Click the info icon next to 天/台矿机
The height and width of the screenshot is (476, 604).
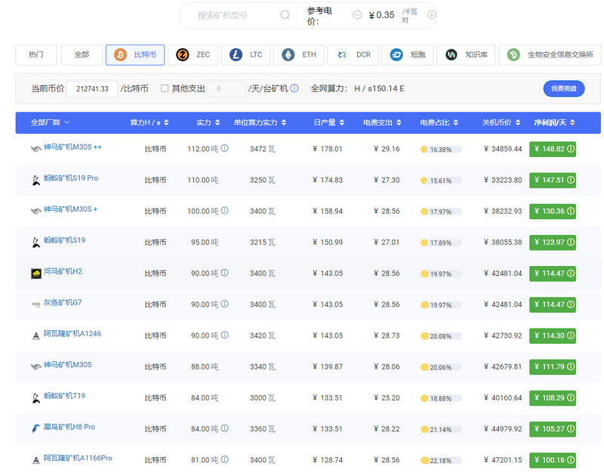(x=294, y=88)
